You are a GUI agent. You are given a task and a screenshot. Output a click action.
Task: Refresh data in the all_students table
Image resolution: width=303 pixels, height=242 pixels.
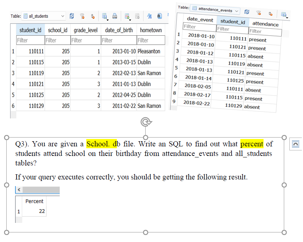point(72,16)
